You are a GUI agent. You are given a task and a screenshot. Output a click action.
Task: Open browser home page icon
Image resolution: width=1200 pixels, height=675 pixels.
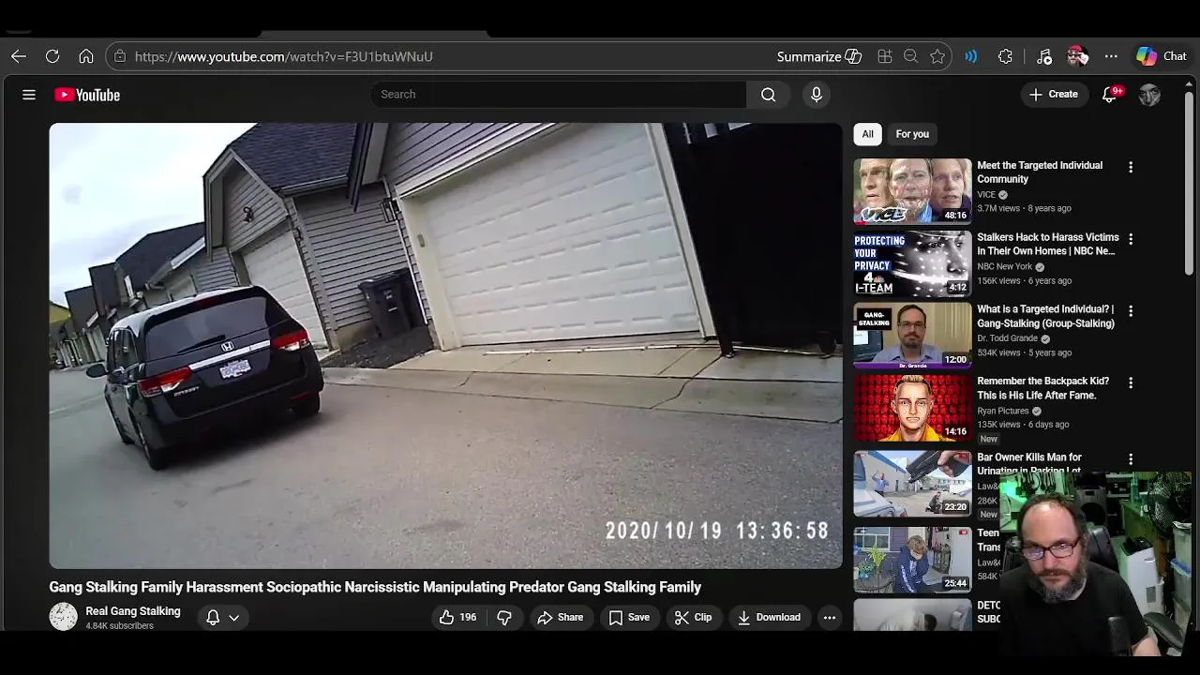(x=86, y=56)
